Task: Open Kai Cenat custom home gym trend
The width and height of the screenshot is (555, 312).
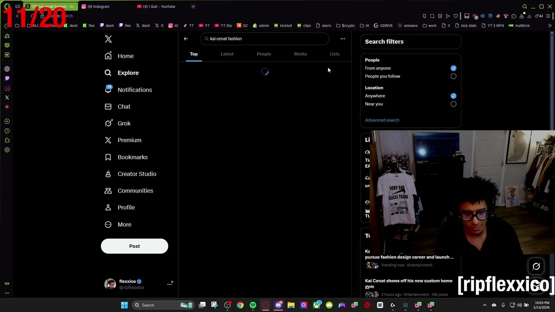Action: point(408,284)
